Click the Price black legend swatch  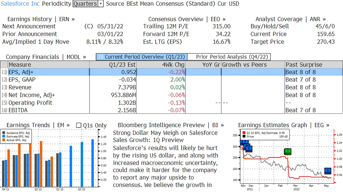[x=244, y=136]
